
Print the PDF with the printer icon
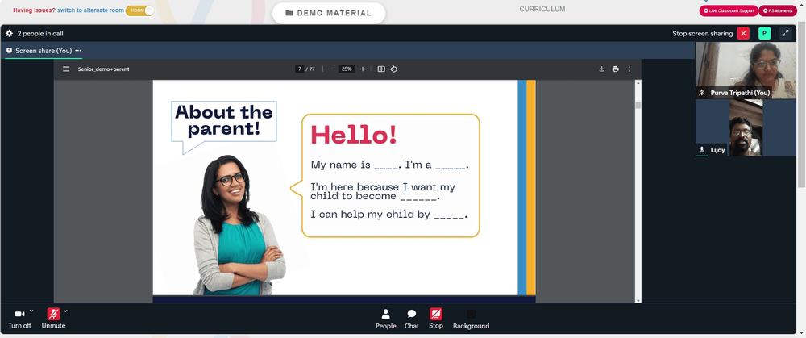coord(615,69)
